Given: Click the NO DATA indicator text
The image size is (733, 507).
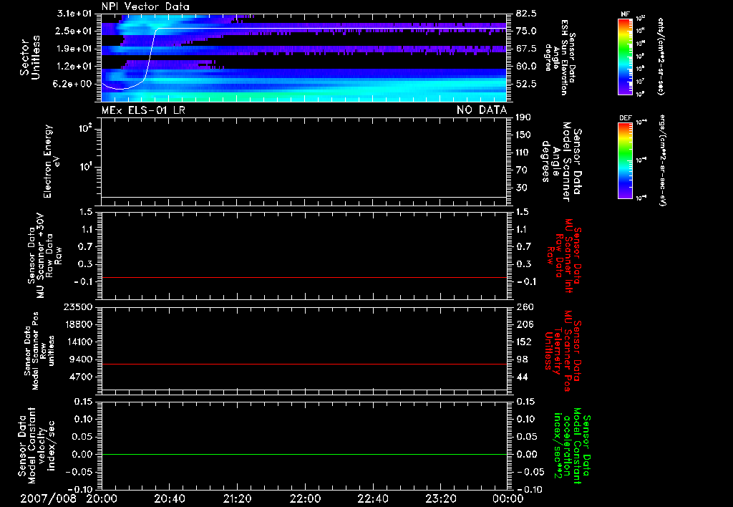Looking at the screenshot, I should pyautogui.click(x=482, y=110).
